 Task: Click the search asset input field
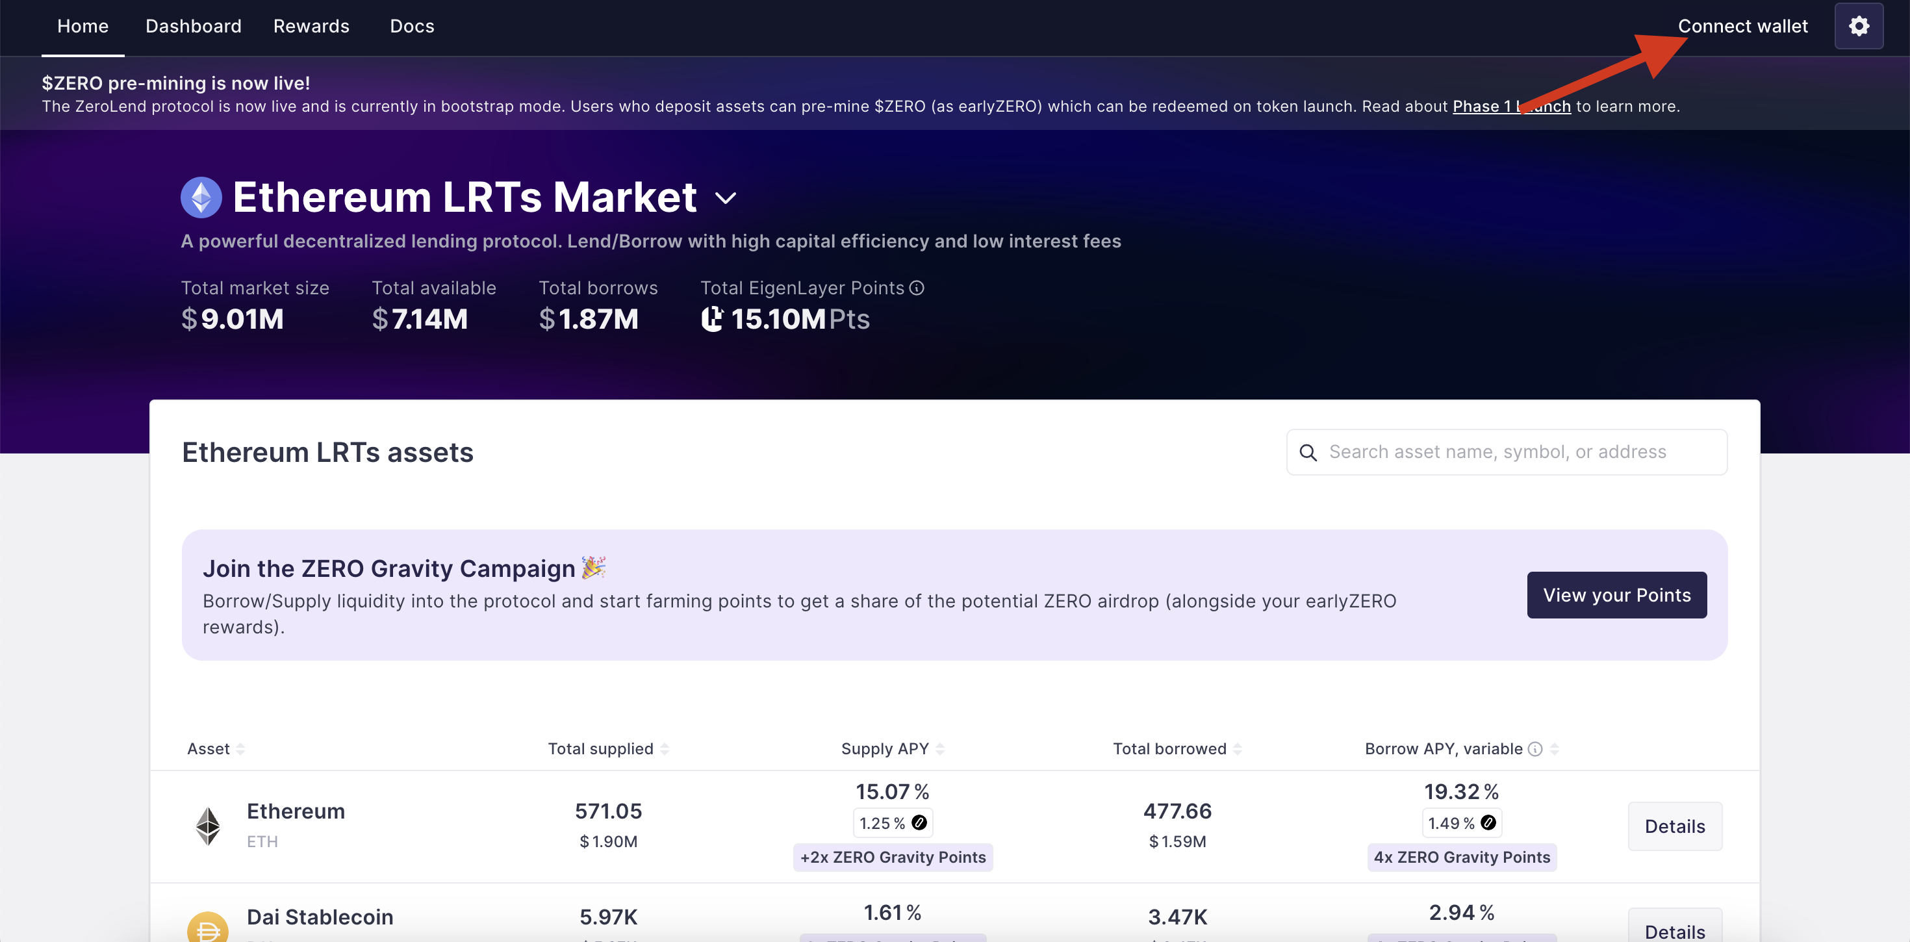pyautogui.click(x=1507, y=452)
